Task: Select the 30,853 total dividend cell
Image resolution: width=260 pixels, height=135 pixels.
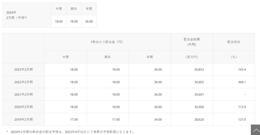Action: (199, 70)
